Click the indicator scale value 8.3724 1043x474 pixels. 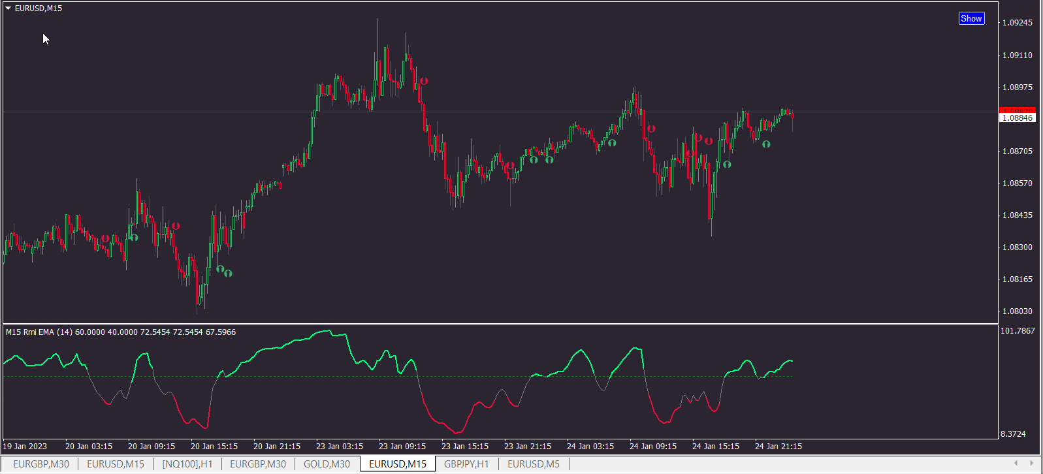point(1013,434)
